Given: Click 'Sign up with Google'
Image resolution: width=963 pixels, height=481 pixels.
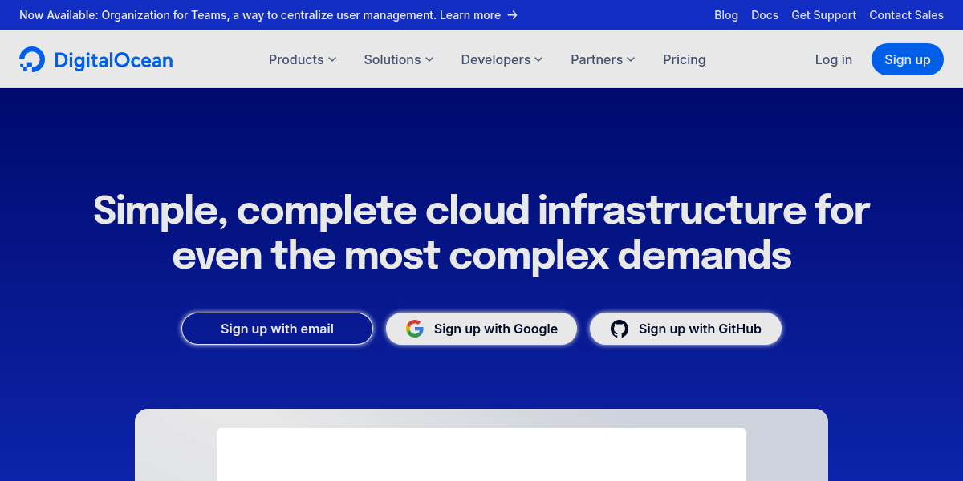Looking at the screenshot, I should point(481,329).
